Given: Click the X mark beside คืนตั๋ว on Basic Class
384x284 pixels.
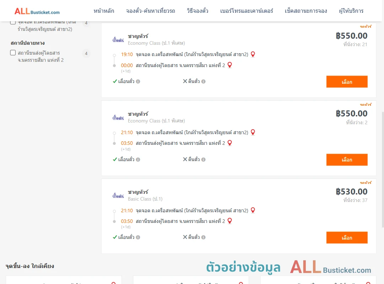Looking at the screenshot, I should point(185,237).
